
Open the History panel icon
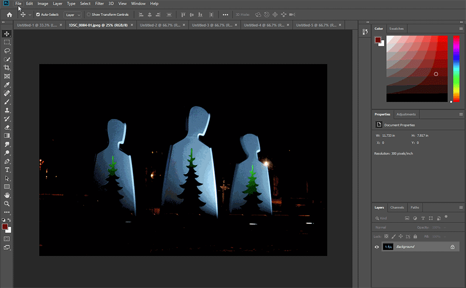click(x=365, y=32)
